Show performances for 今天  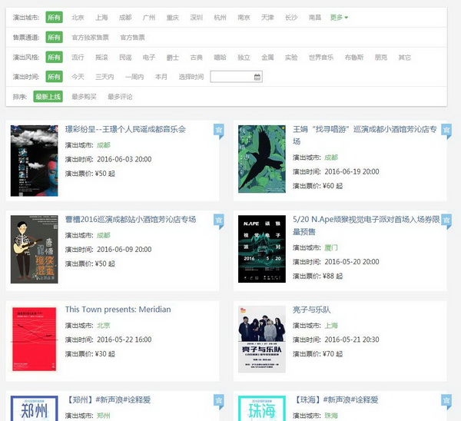(x=78, y=77)
